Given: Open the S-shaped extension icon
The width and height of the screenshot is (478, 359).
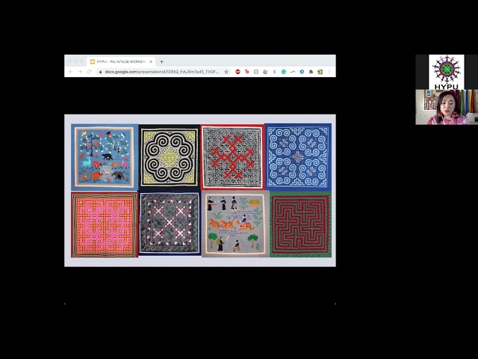Looking at the screenshot, I should 274,72.
